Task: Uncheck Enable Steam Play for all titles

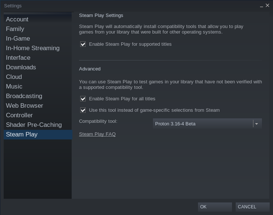Action: [x=83, y=99]
